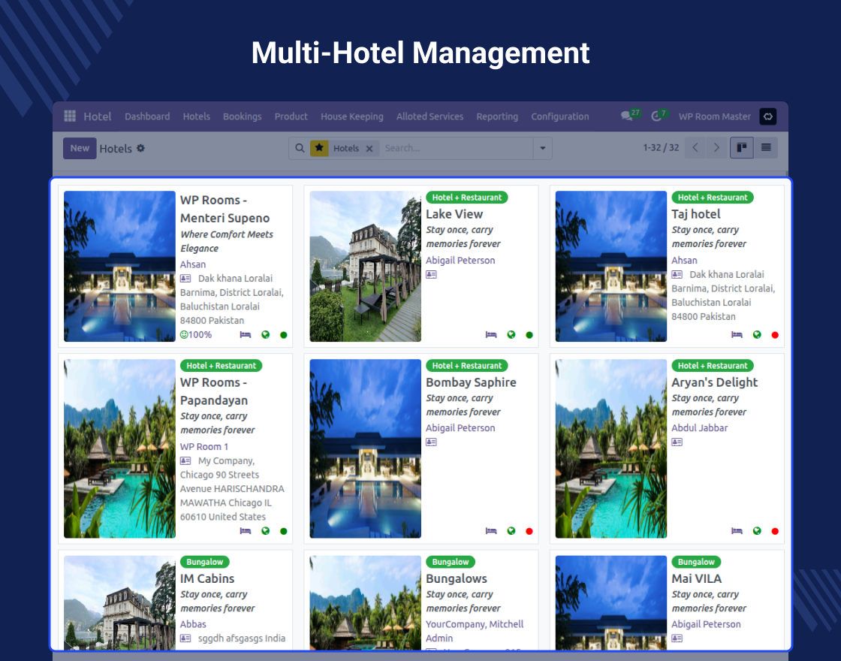841x661 pixels.
Task: Open the chat messages icon with badge 27
Action: pyautogui.click(x=626, y=116)
